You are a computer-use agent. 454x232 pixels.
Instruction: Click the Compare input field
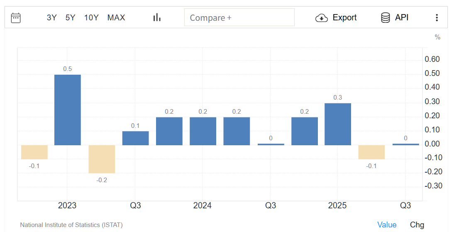(239, 17)
